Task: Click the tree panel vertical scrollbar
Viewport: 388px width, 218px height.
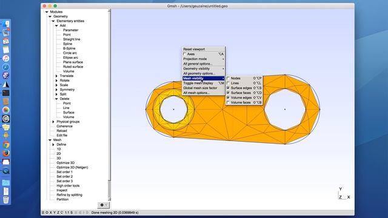Action: [109, 105]
